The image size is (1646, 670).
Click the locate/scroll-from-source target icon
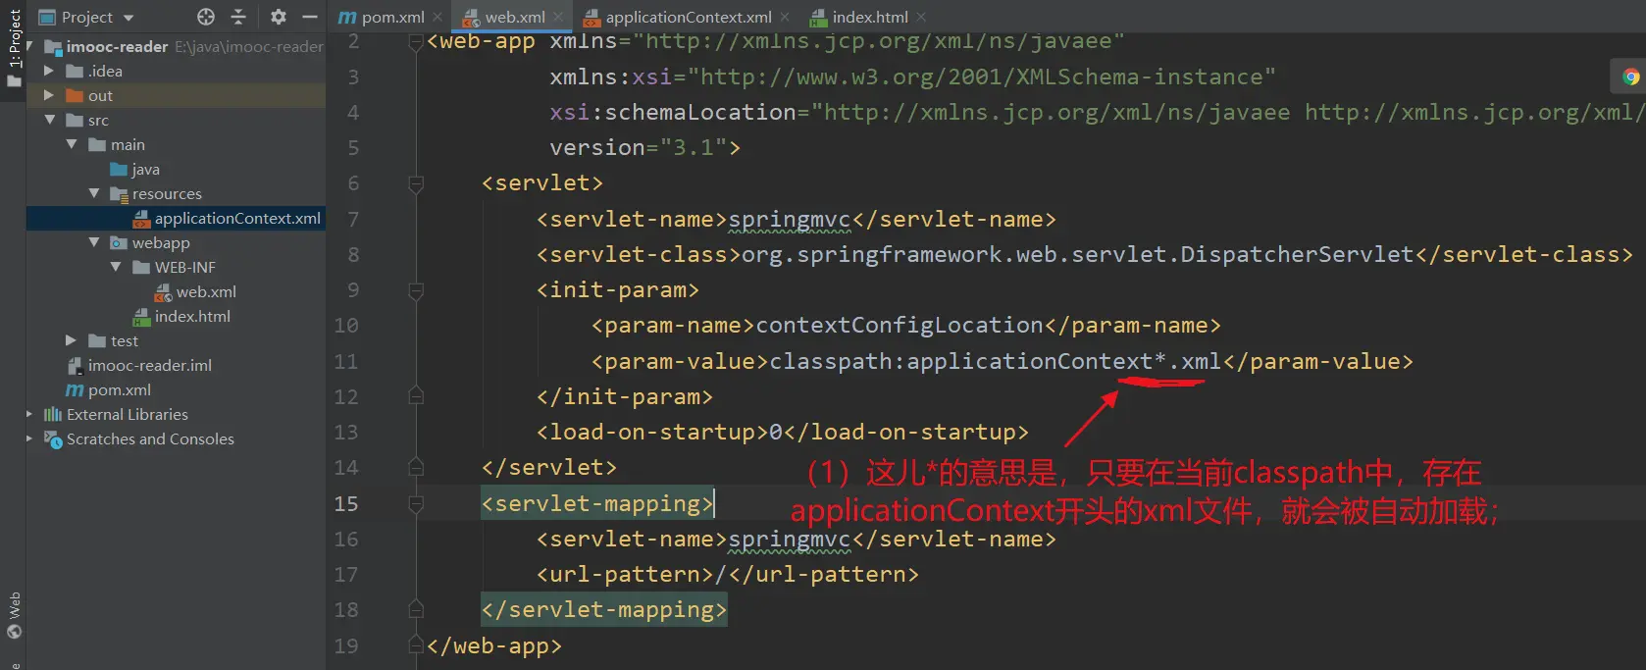[206, 17]
